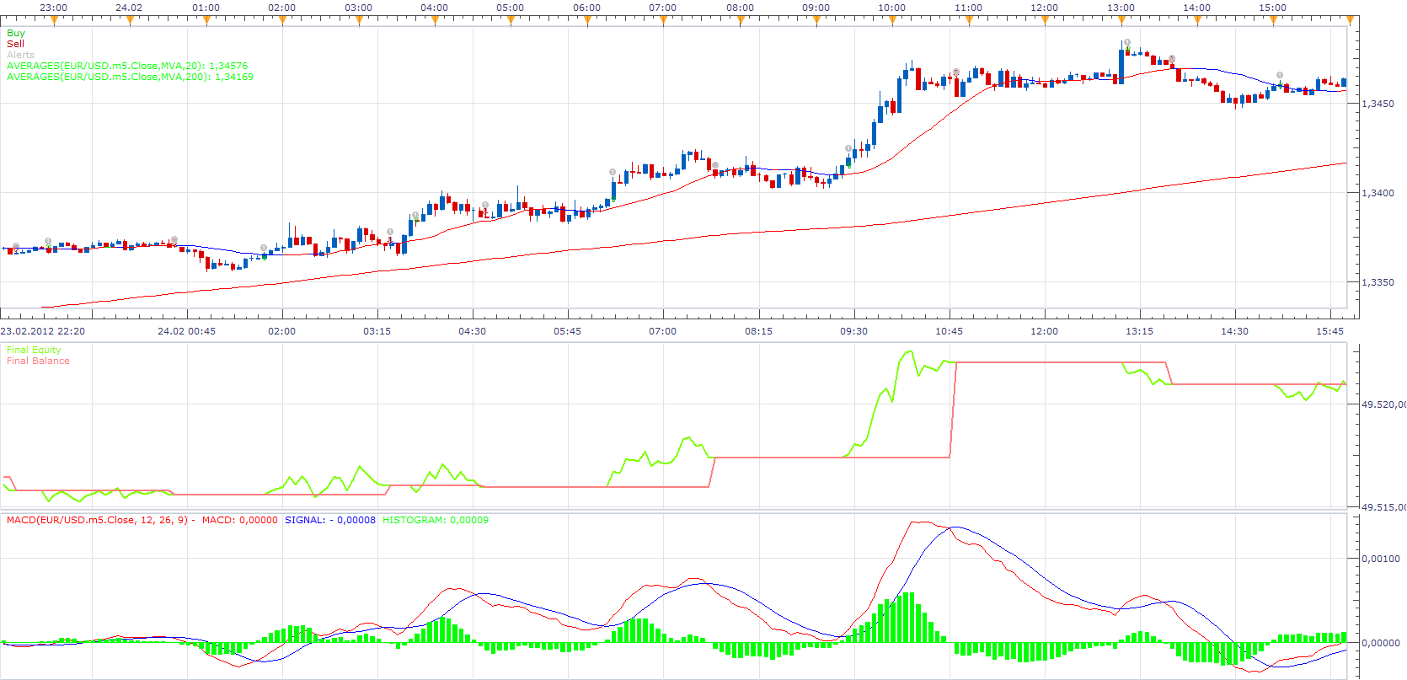The width and height of the screenshot is (1407, 680).
Task: Click the 09:30 time axis label
Action: [x=853, y=331]
